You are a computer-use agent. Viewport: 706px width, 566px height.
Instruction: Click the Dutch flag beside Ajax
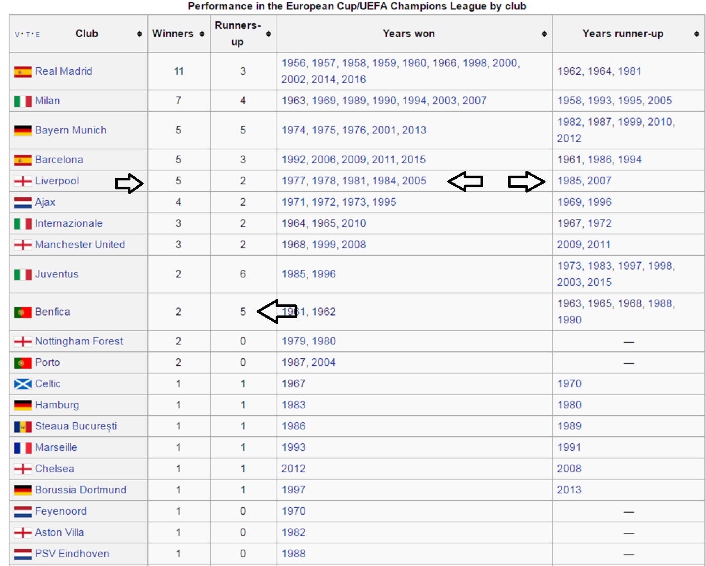point(23,203)
